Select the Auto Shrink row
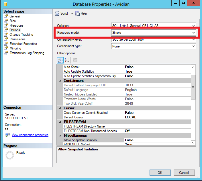 pyautogui.click(x=127, y=67)
